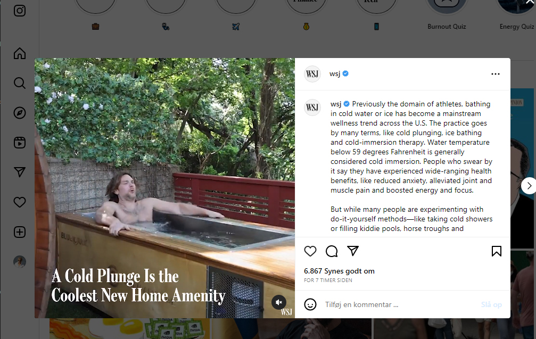The height and width of the screenshot is (339, 536).
Task: Focus the Tilføj en kommentar field
Action: click(x=399, y=304)
